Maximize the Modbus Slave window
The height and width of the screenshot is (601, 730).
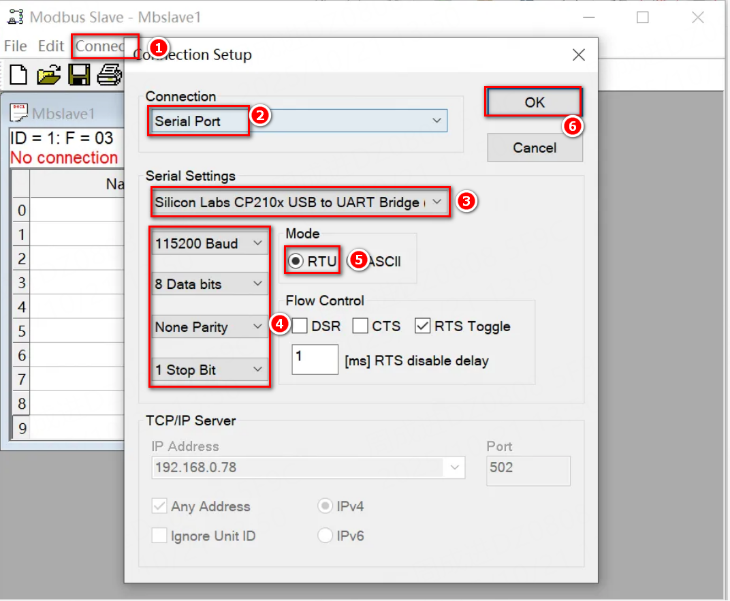642,18
